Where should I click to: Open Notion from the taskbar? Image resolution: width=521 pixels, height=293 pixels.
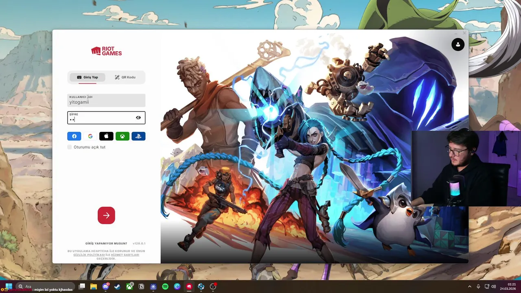(141, 286)
